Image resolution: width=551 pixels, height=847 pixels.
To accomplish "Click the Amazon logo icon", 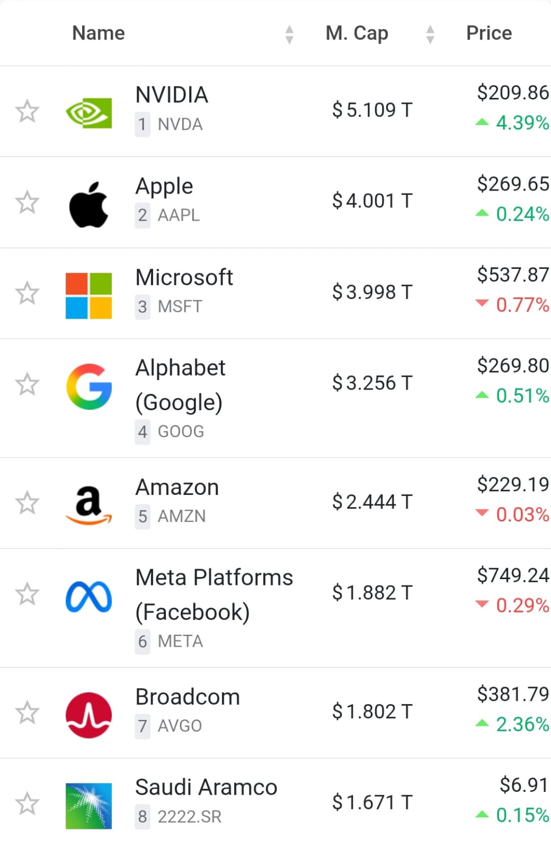I will pyautogui.click(x=88, y=504).
